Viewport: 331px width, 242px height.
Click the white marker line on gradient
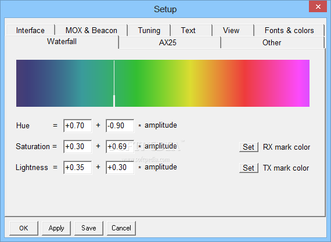tap(114, 84)
